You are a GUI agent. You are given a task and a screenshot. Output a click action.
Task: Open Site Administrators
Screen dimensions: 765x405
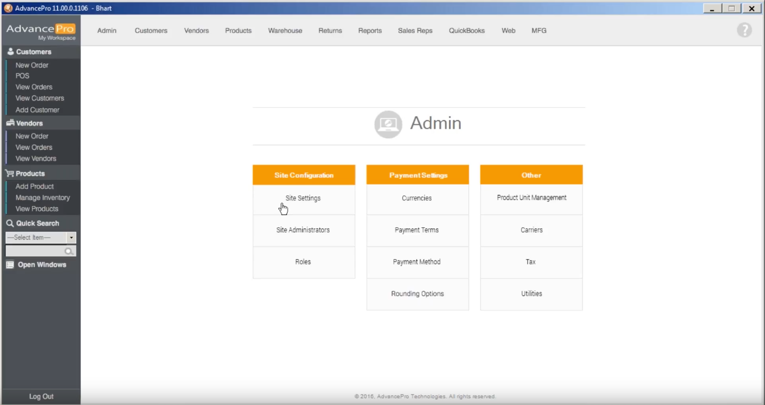click(x=304, y=230)
